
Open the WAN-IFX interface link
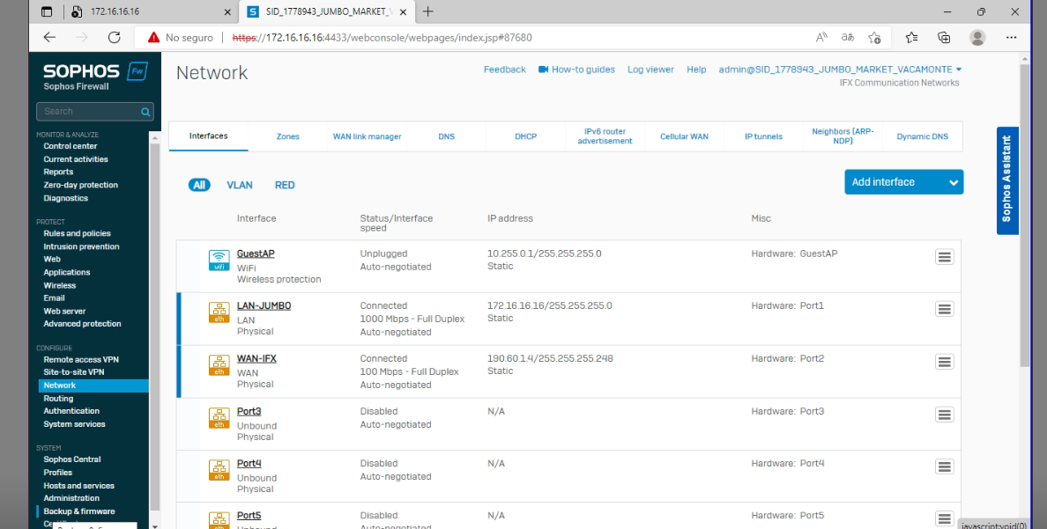[256, 358]
